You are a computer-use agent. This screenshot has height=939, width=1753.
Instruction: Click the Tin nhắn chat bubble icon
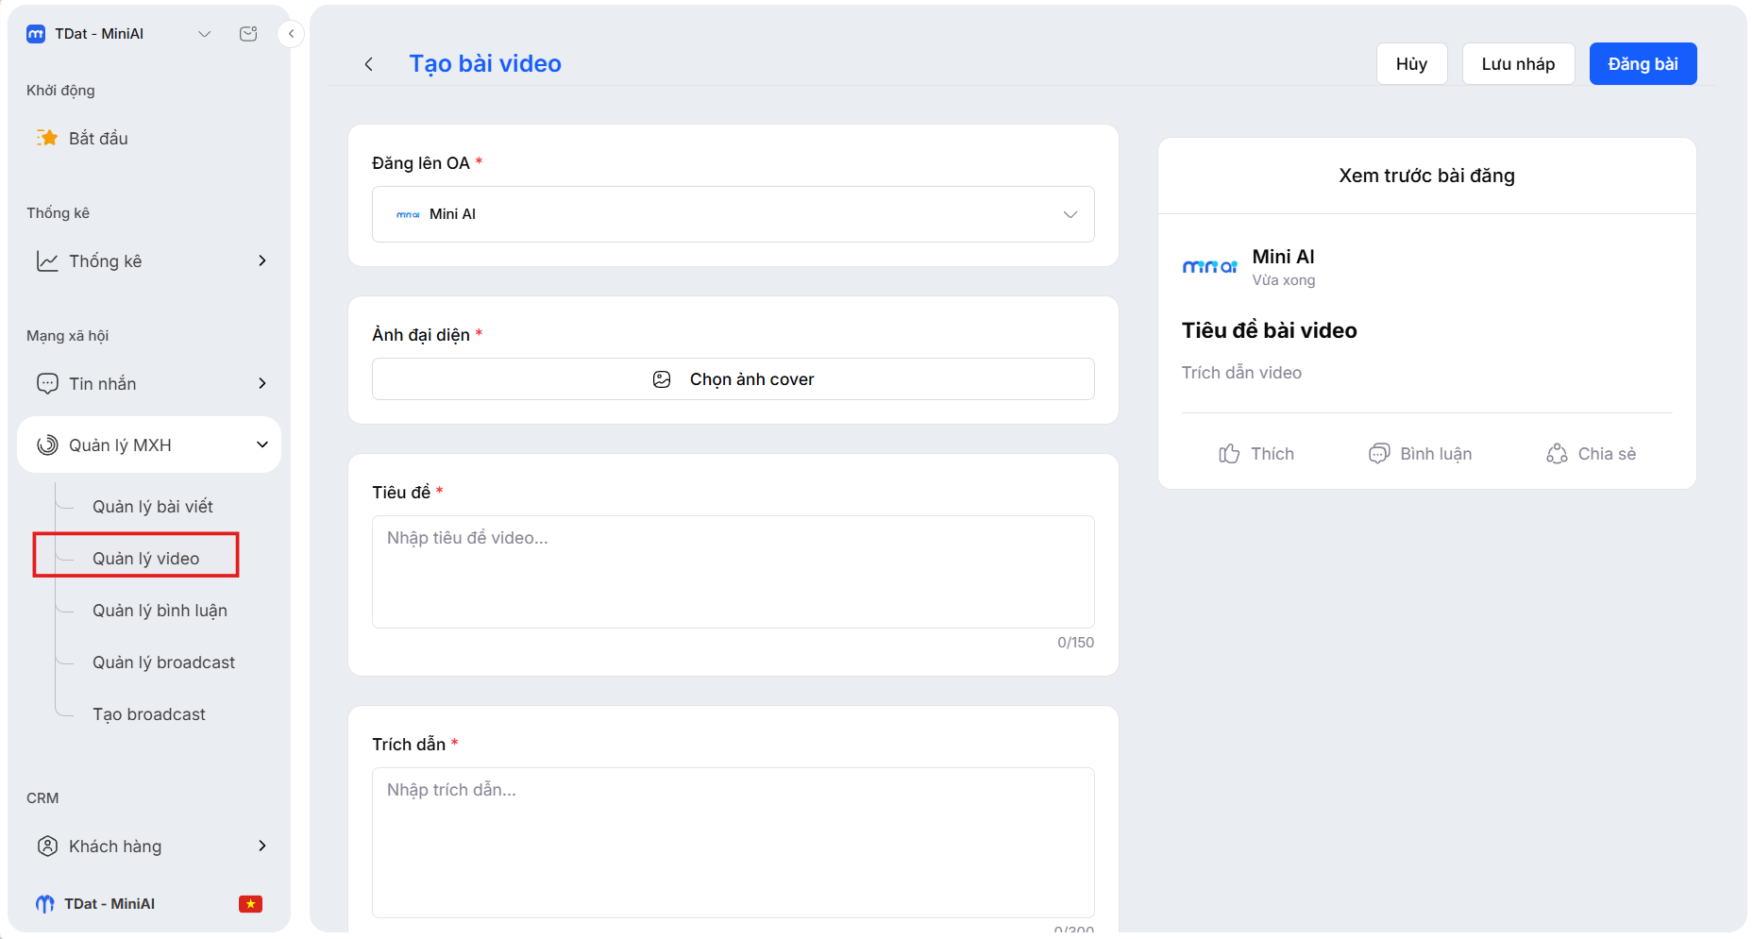pos(47,383)
